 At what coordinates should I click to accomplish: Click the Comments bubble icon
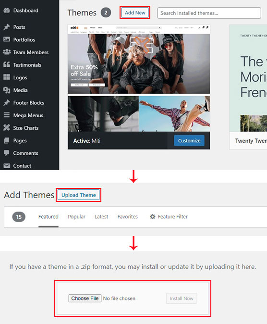click(7, 153)
